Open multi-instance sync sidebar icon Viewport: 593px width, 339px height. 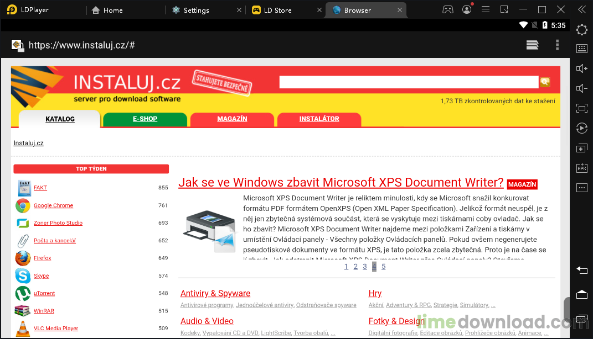pyautogui.click(x=582, y=148)
